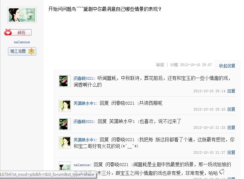
Task: Open the 芙蕖映水中1 username on the 共读西厢 reply
Action: (84, 103)
